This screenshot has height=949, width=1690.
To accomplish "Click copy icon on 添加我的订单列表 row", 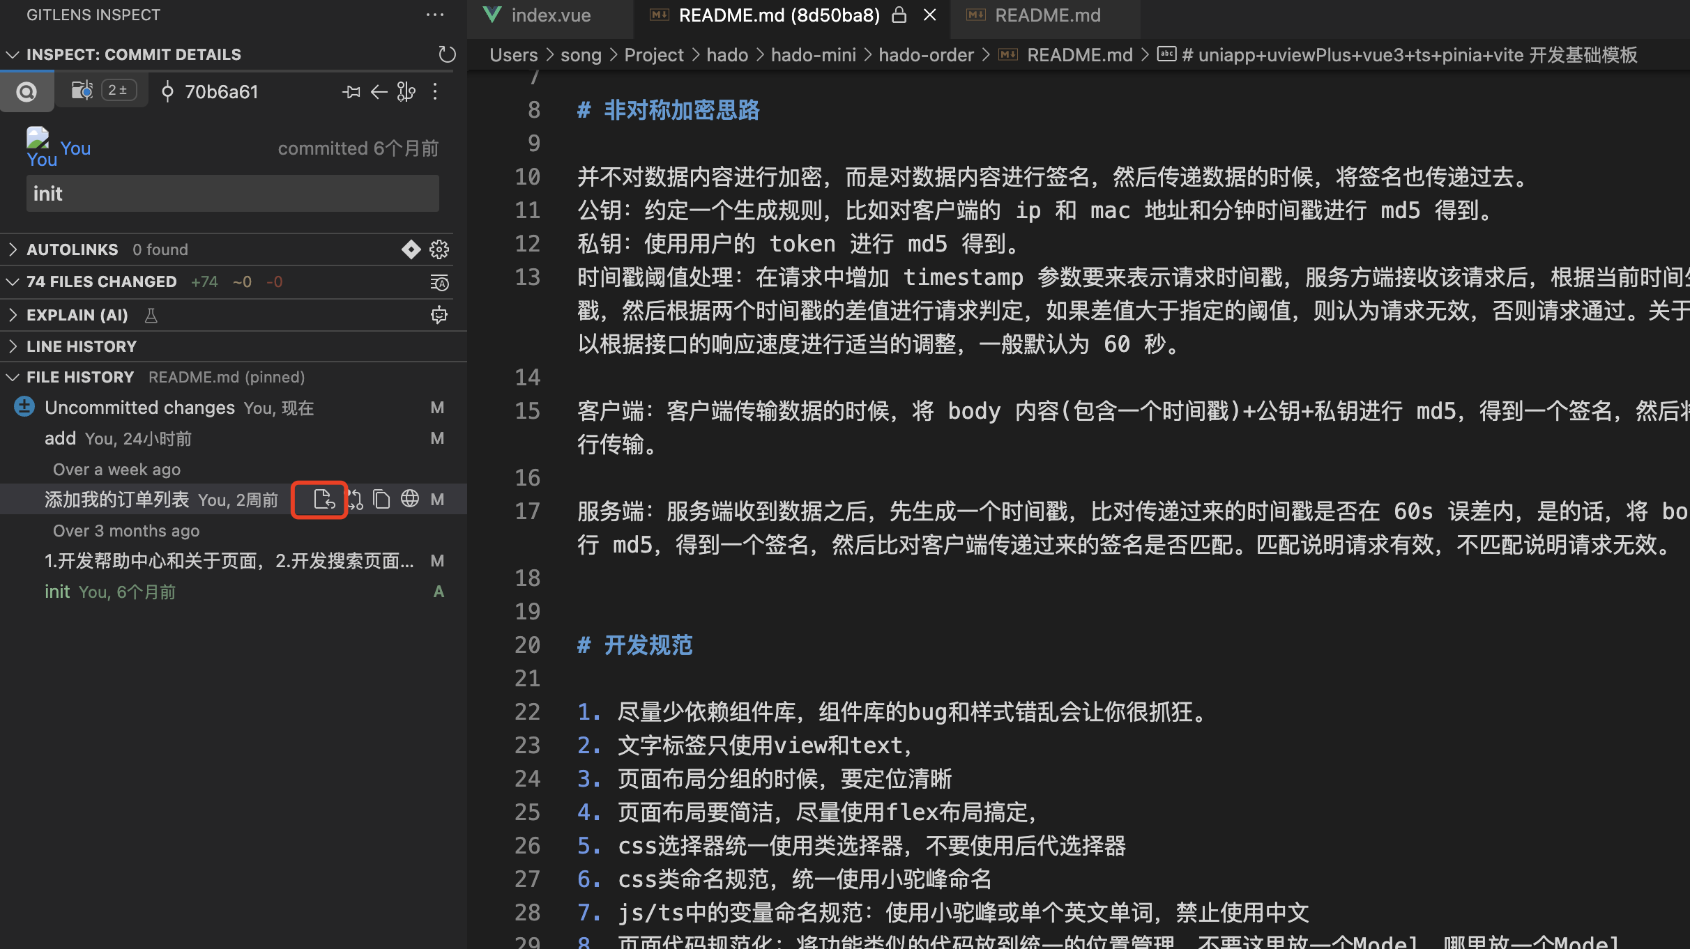I will [x=381, y=499].
